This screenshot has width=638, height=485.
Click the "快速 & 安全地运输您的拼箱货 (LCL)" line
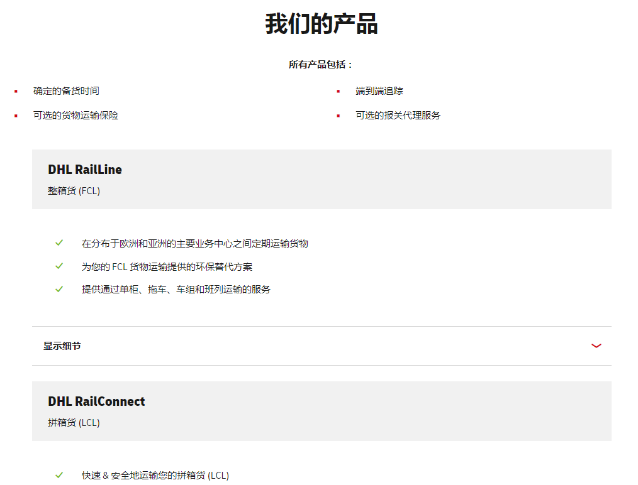pyautogui.click(x=155, y=475)
